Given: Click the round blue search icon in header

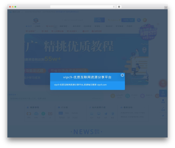Looking at the screenshot, I should pos(139,20).
